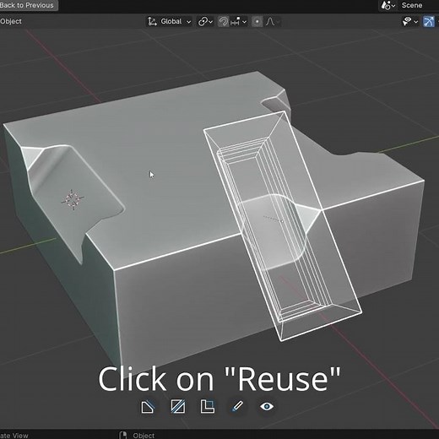Viewport: 439px width, 439px height.
Task: Toggle proportional editing circle icon
Action: coord(257,21)
